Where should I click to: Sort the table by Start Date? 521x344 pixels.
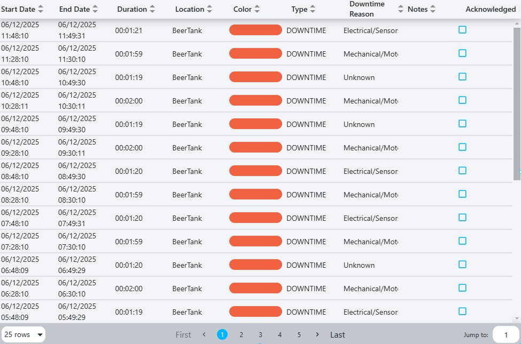pyautogui.click(x=41, y=9)
